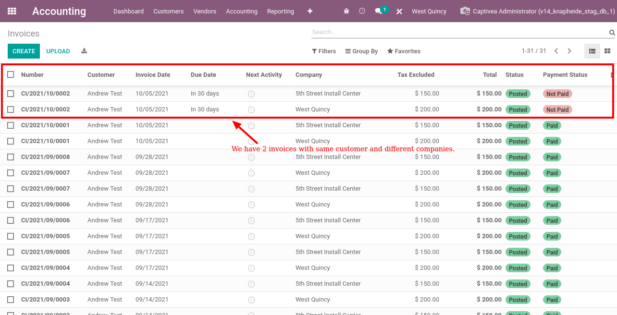The width and height of the screenshot is (617, 315).
Task: Open the Dashboard menu
Action: coord(128,11)
